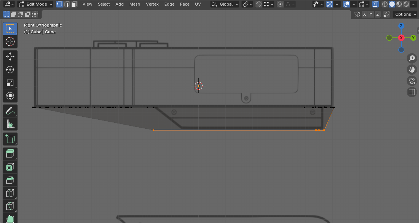This screenshot has width=419, height=223.
Task: Toggle Auto Merge vertices
Action: (387, 14)
